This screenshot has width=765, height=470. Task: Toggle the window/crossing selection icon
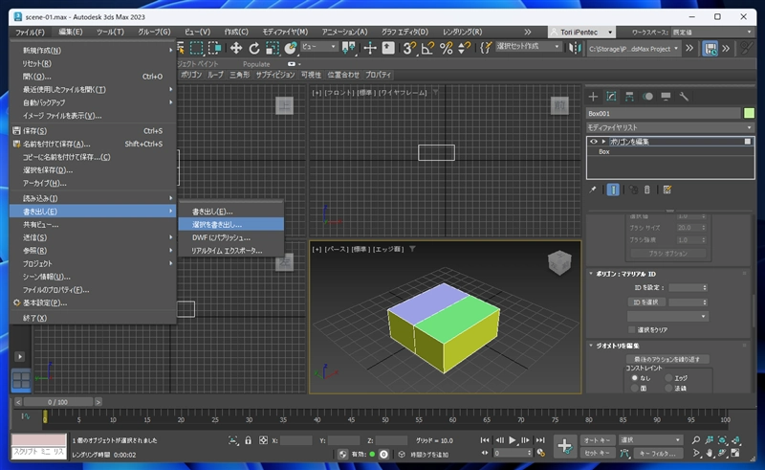[x=214, y=48]
